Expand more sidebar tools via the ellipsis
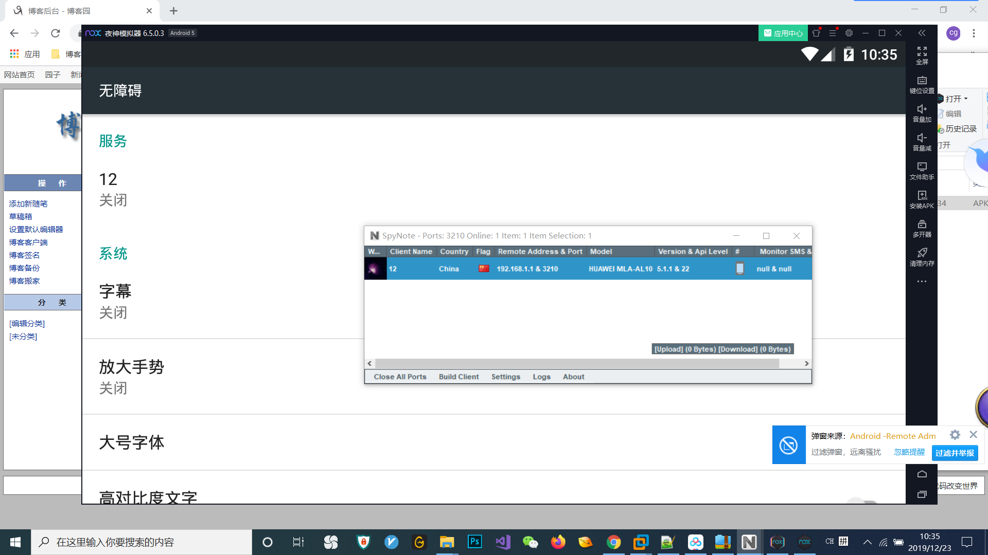Screen dimensions: 988x555 (x=922, y=282)
